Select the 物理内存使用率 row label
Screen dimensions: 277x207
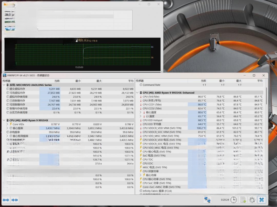click(x=18, y=108)
